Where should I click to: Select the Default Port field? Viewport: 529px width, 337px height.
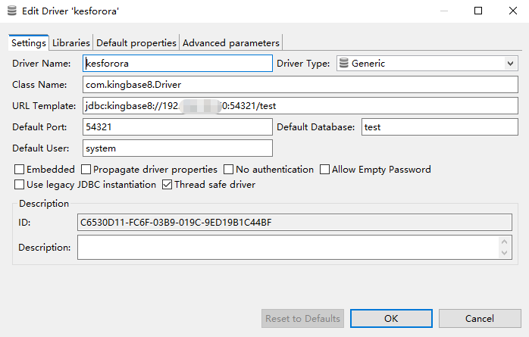click(x=177, y=127)
